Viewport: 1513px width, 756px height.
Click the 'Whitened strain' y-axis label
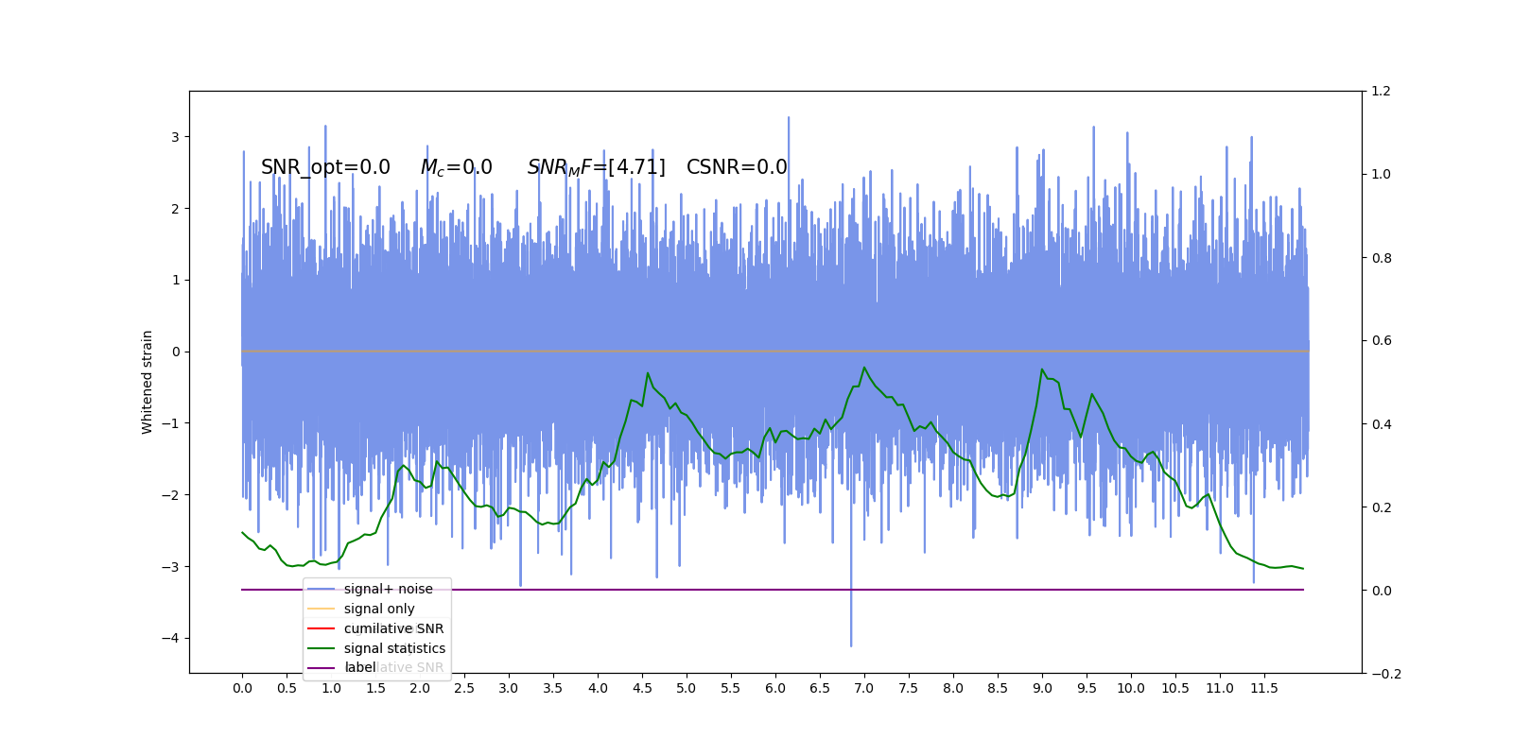click(x=148, y=382)
